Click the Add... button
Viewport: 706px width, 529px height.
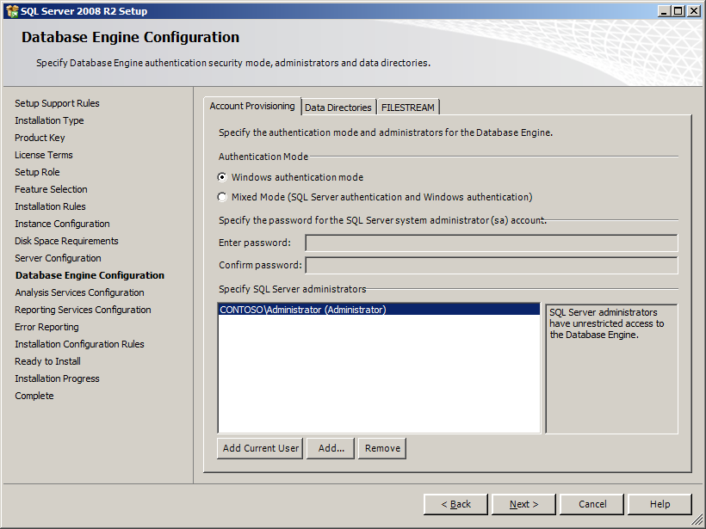click(x=331, y=448)
